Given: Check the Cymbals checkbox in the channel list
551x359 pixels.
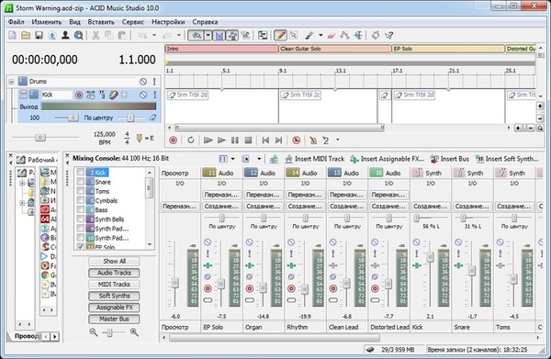Looking at the screenshot, I should pos(81,200).
